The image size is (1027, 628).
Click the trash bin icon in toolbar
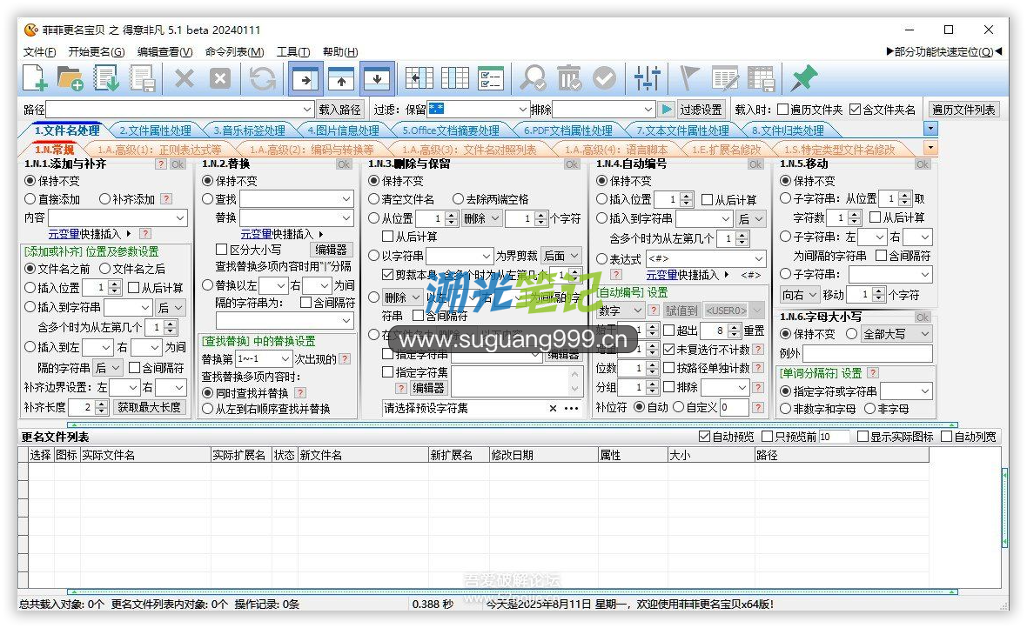click(568, 78)
